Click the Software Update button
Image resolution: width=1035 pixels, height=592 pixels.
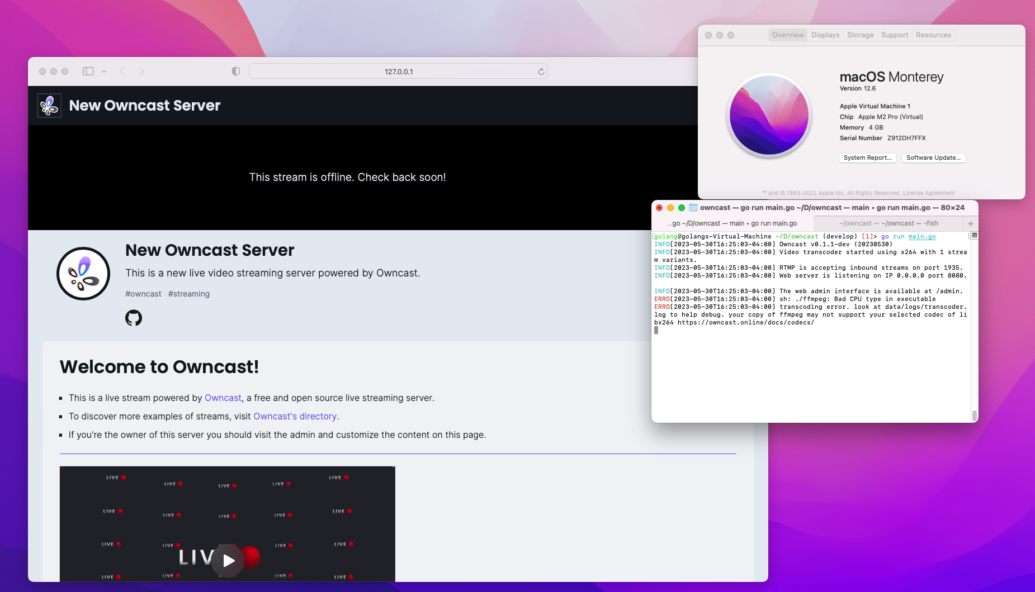pos(933,157)
